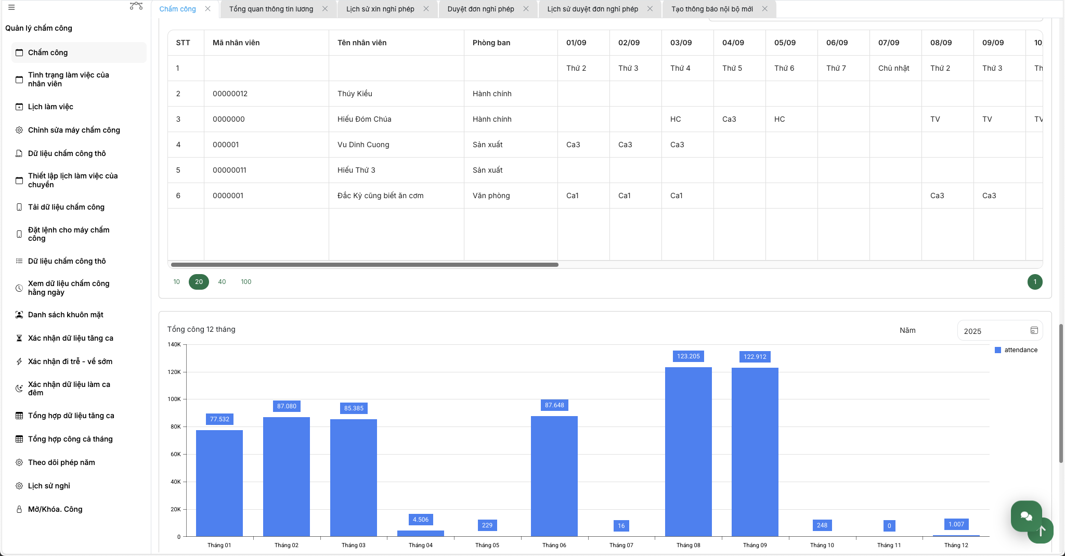
Task: Click employee code 00000011
Action: [x=229, y=170]
